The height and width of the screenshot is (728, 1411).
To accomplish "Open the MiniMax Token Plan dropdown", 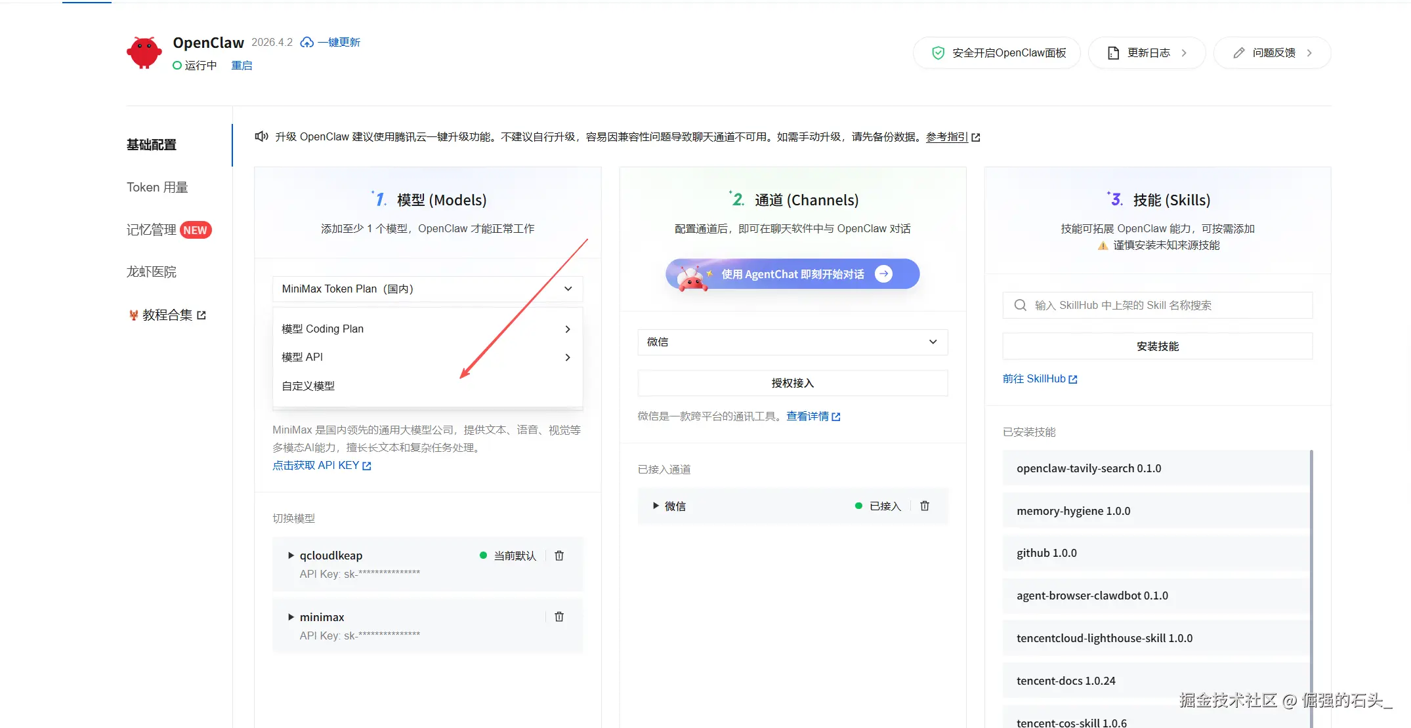I will (427, 289).
